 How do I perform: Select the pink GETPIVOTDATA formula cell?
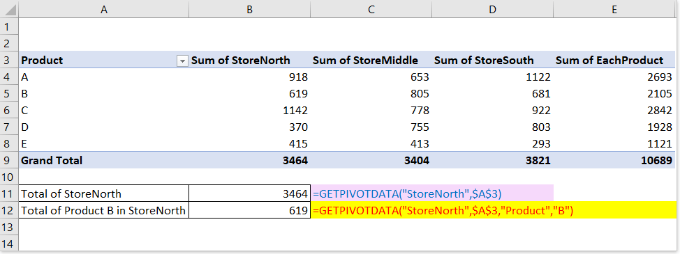(432, 193)
